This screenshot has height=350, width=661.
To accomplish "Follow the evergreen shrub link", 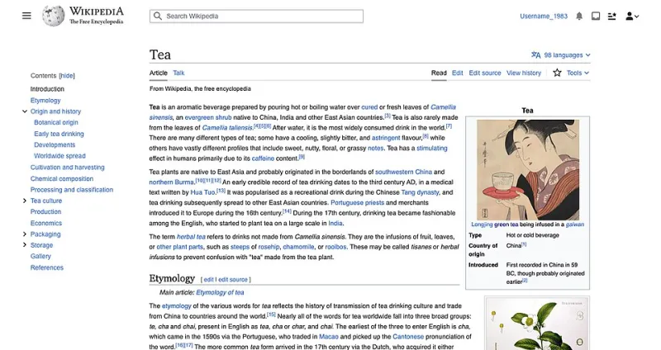I will [208, 117].
